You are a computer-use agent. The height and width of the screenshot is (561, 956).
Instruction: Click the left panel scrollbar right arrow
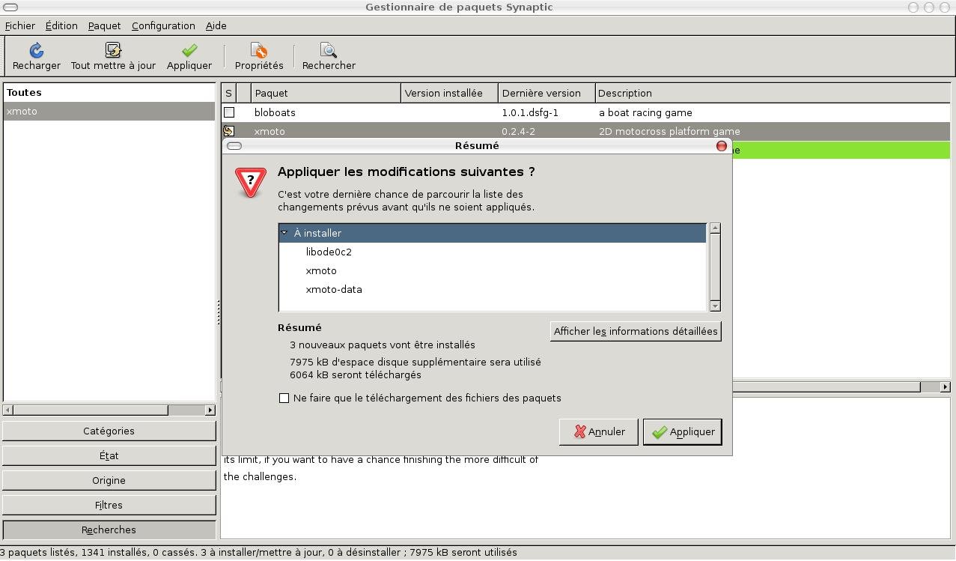coord(210,410)
